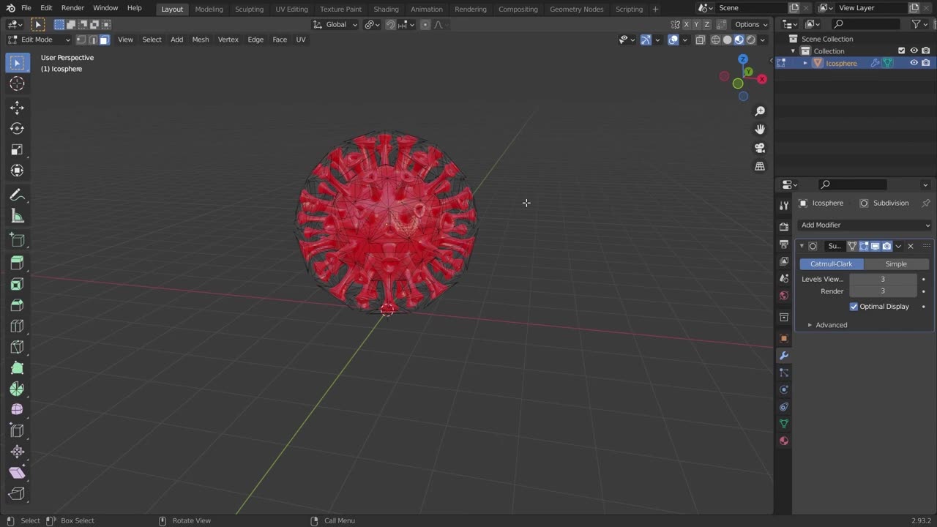This screenshot has width=937, height=527.
Task: Click the viewport zoom magnifier icon
Action: click(x=760, y=111)
